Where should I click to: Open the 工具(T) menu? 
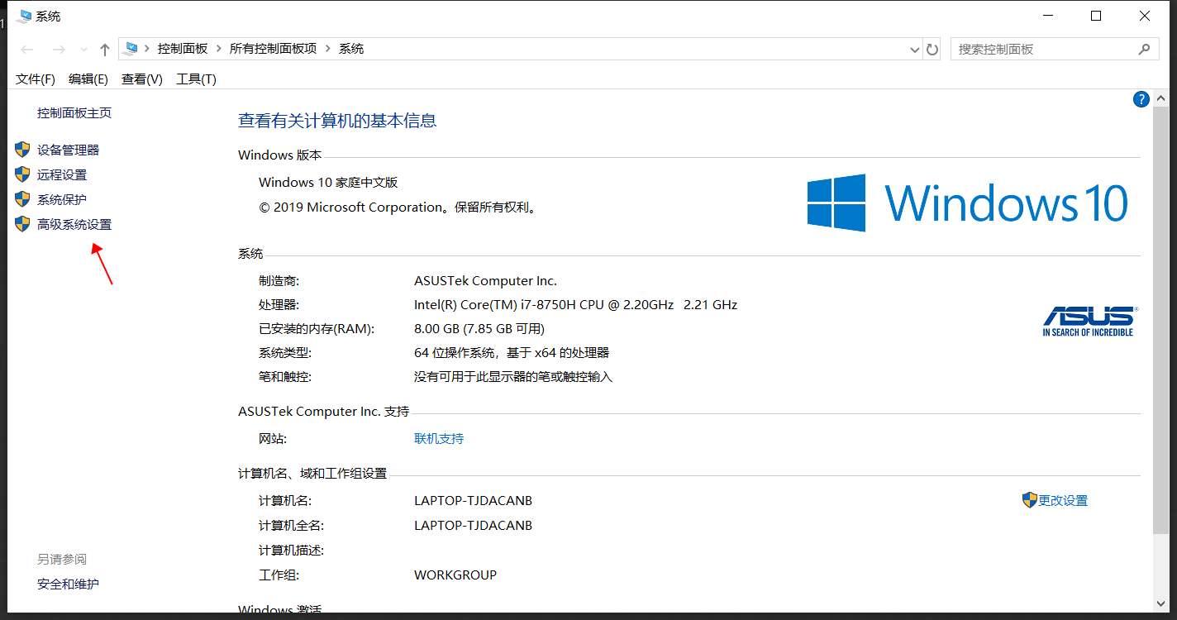pos(197,79)
